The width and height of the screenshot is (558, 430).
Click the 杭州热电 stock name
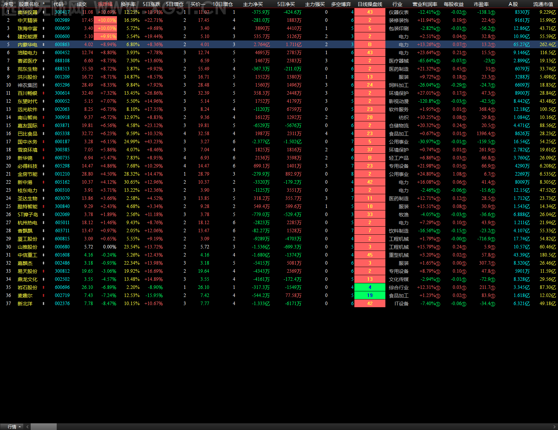click(27, 223)
